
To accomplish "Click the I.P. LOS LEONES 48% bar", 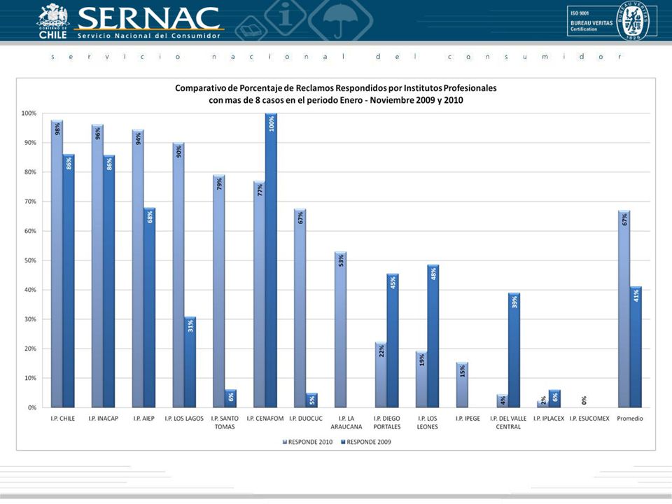I will tap(433, 337).
